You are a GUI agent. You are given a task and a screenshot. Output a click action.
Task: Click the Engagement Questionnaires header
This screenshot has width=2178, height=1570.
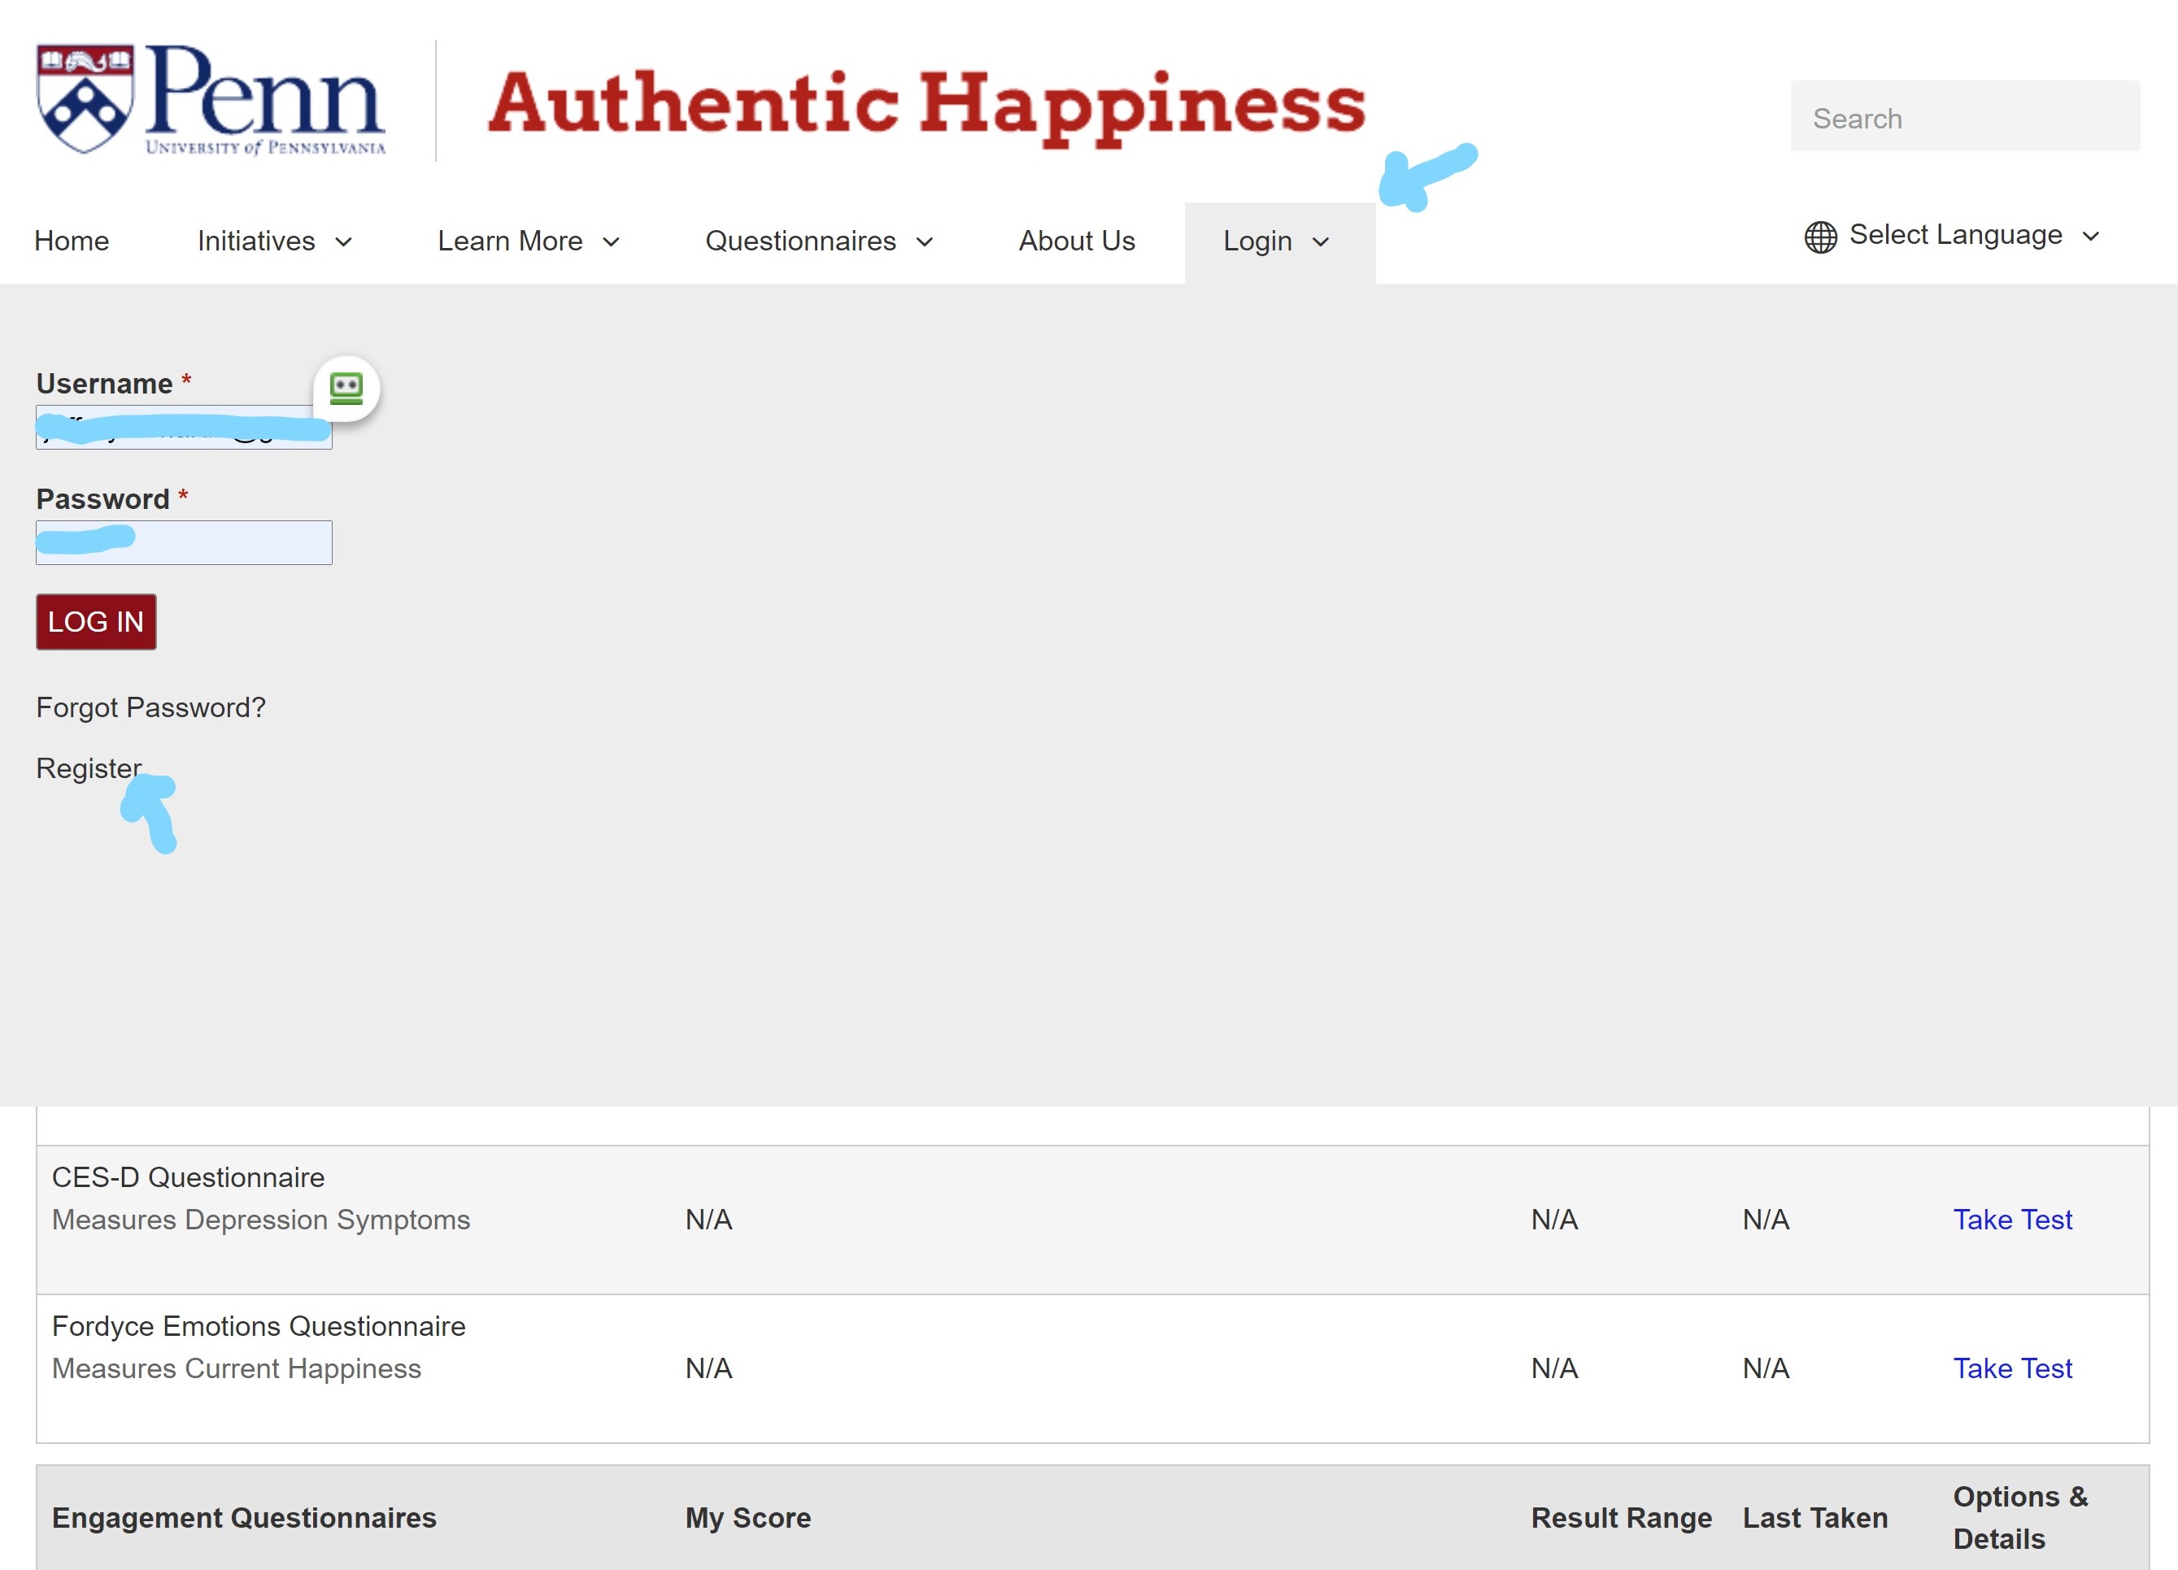pyautogui.click(x=244, y=1517)
